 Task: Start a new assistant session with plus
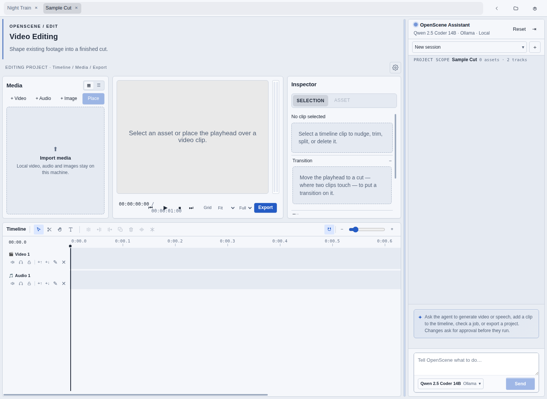[x=535, y=47]
